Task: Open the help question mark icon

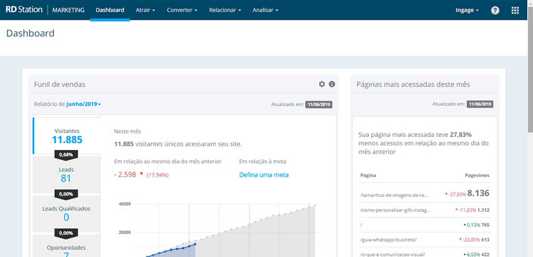Action: click(x=495, y=10)
